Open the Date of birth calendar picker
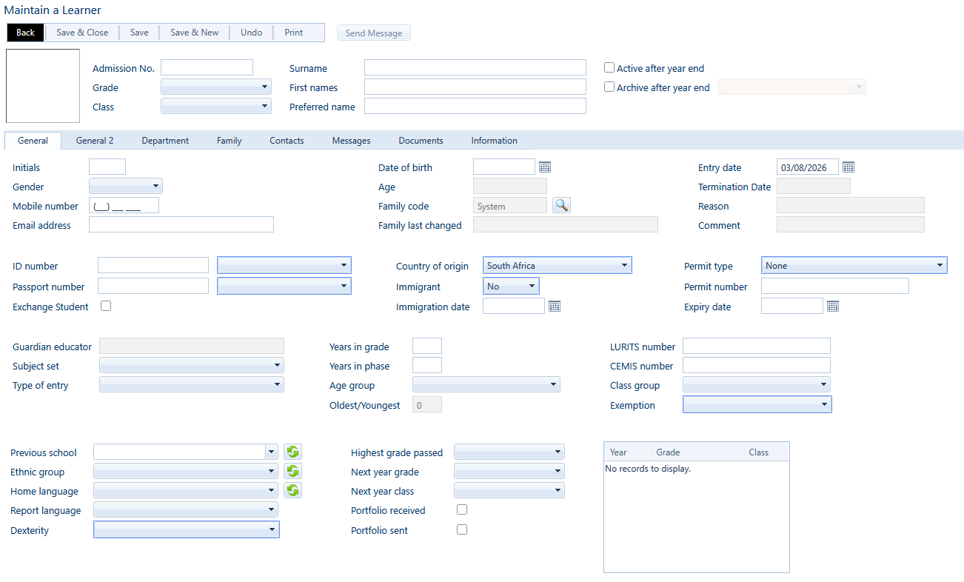Image resolution: width=964 pixels, height=582 pixels. pyautogui.click(x=545, y=167)
